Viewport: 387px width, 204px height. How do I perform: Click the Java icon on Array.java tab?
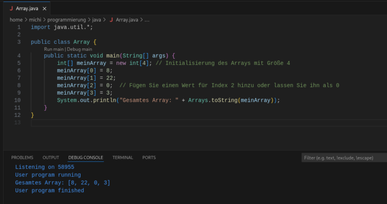11,9
